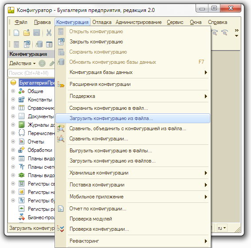This screenshot has height=248, width=251.
Task: Expand the Документы tree node
Action: click(x=13, y=116)
